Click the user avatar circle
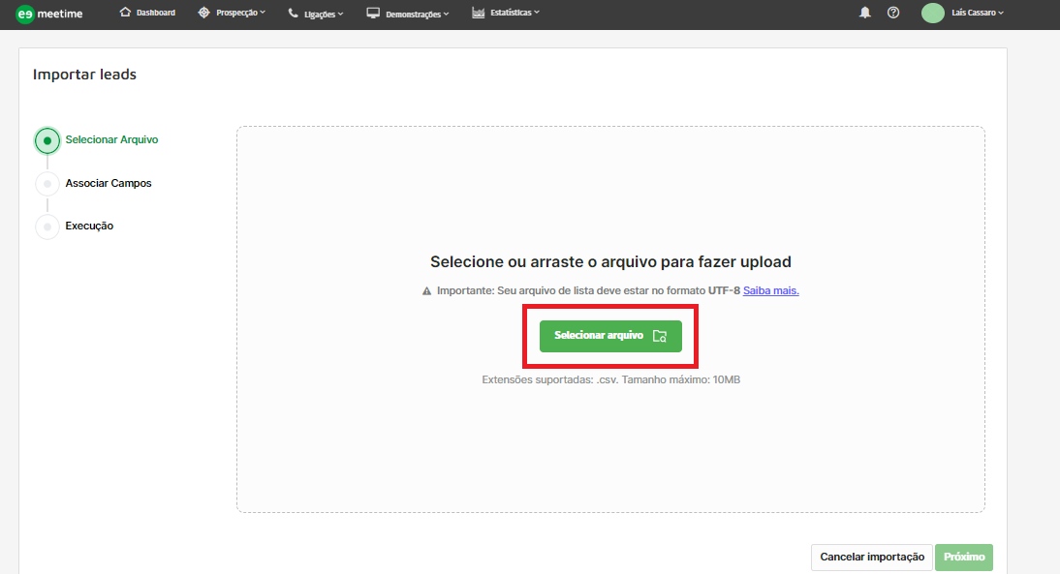The width and height of the screenshot is (1060, 574). point(932,13)
